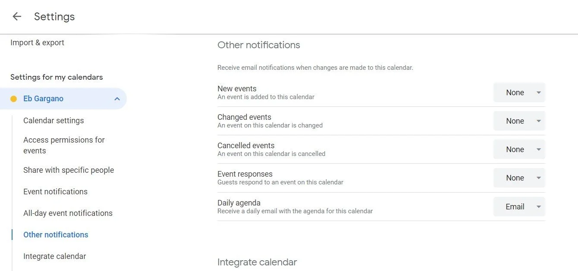This screenshot has height=271, width=578.
Task: Open the Event responses notification dropdown
Action: click(519, 178)
